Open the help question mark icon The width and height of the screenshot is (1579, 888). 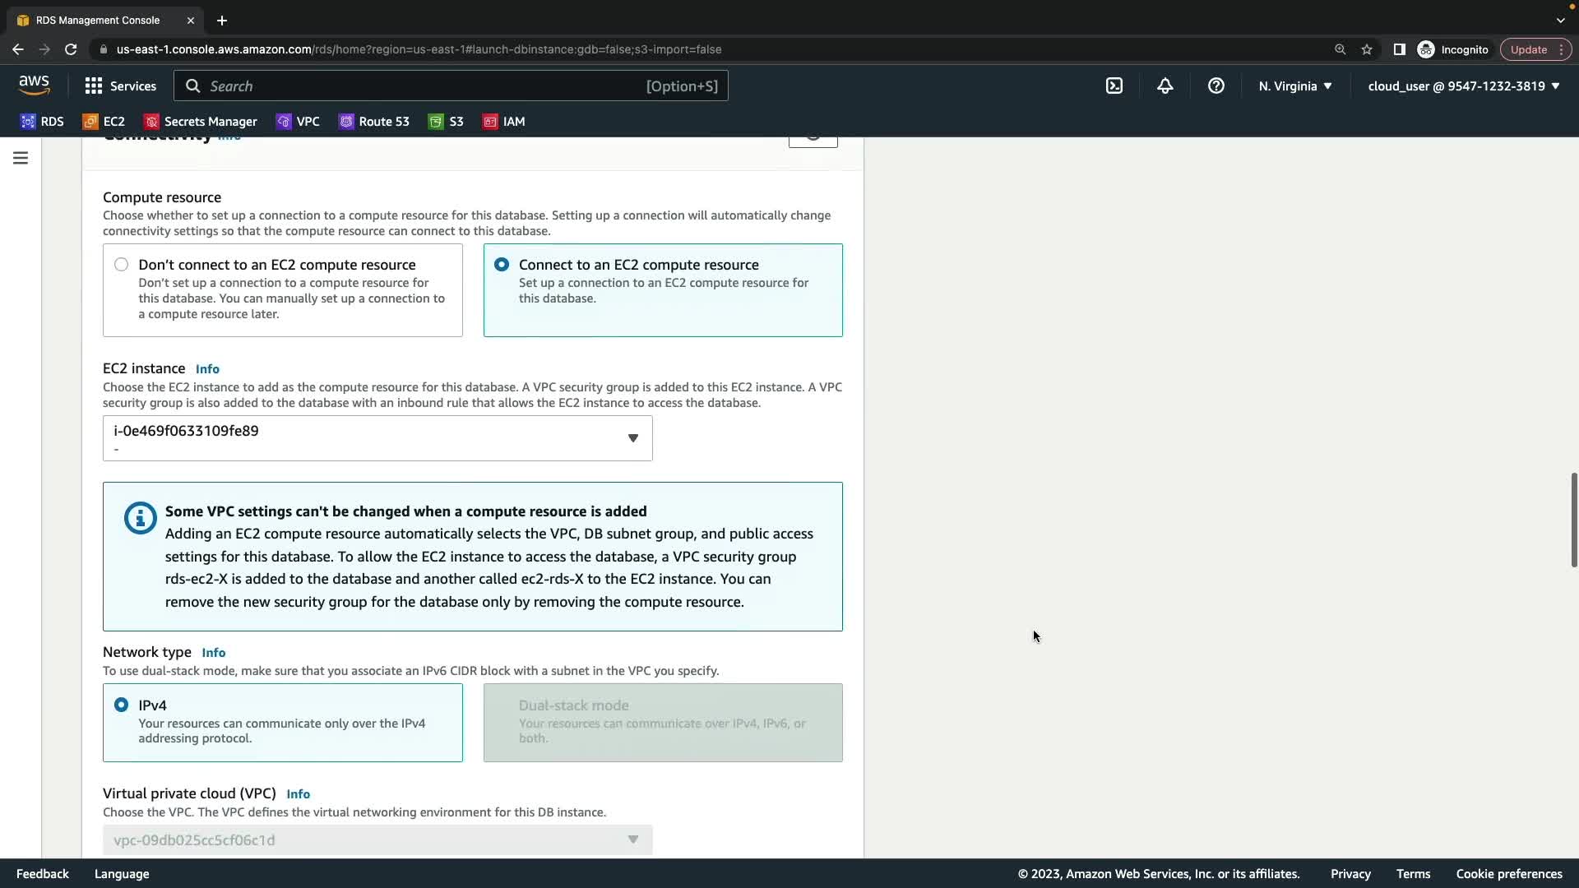(1216, 86)
